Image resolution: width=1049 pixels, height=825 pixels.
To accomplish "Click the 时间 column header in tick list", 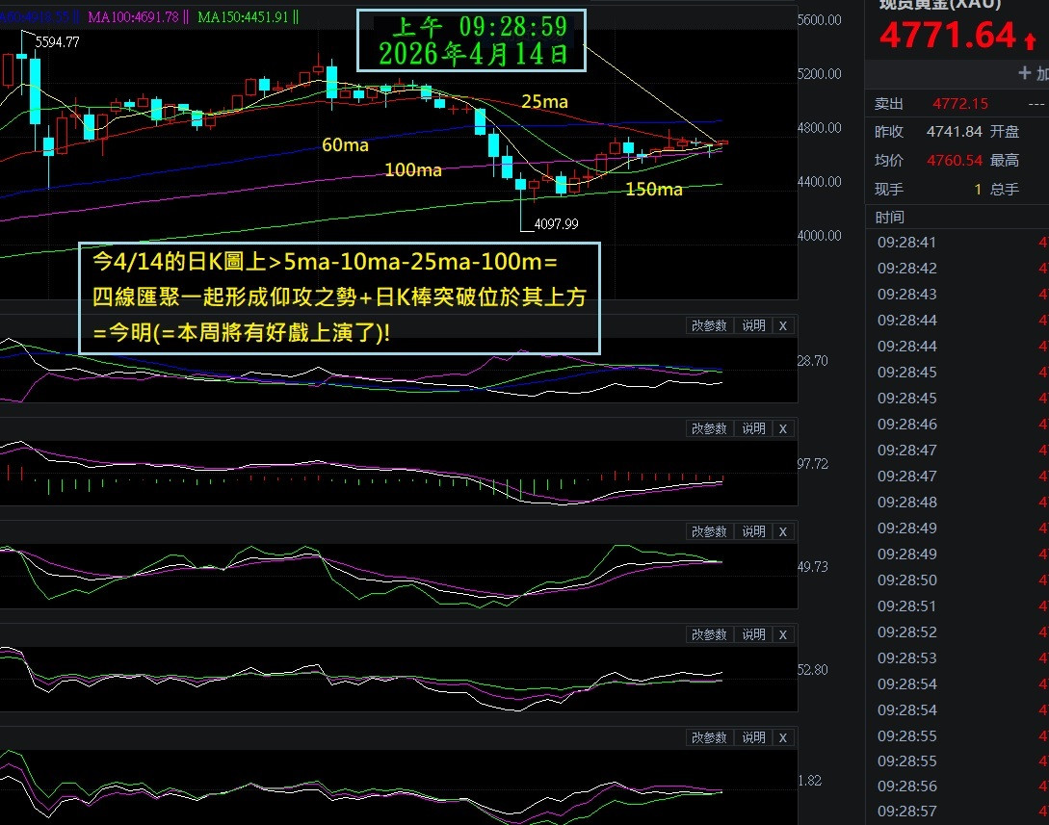I will (x=890, y=218).
